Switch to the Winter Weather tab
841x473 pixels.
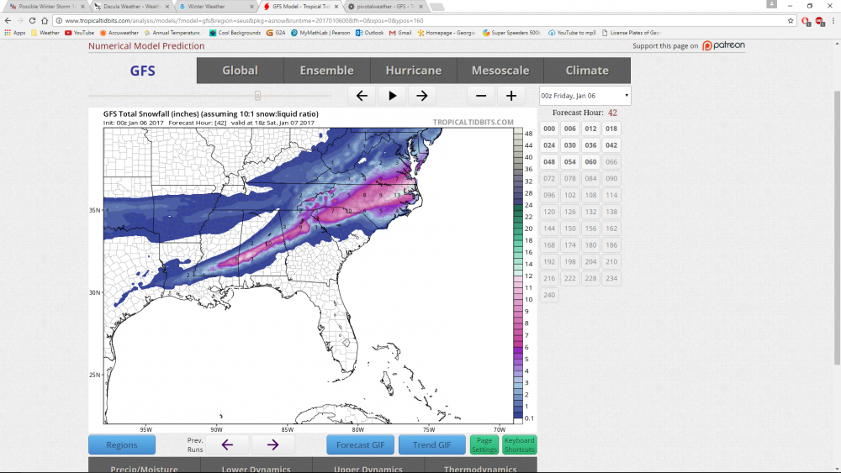click(x=216, y=7)
